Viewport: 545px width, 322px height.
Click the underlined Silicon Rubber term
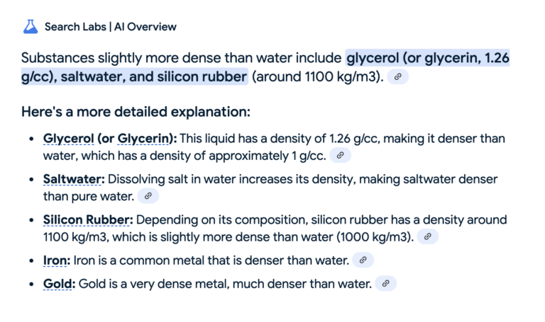(86, 220)
